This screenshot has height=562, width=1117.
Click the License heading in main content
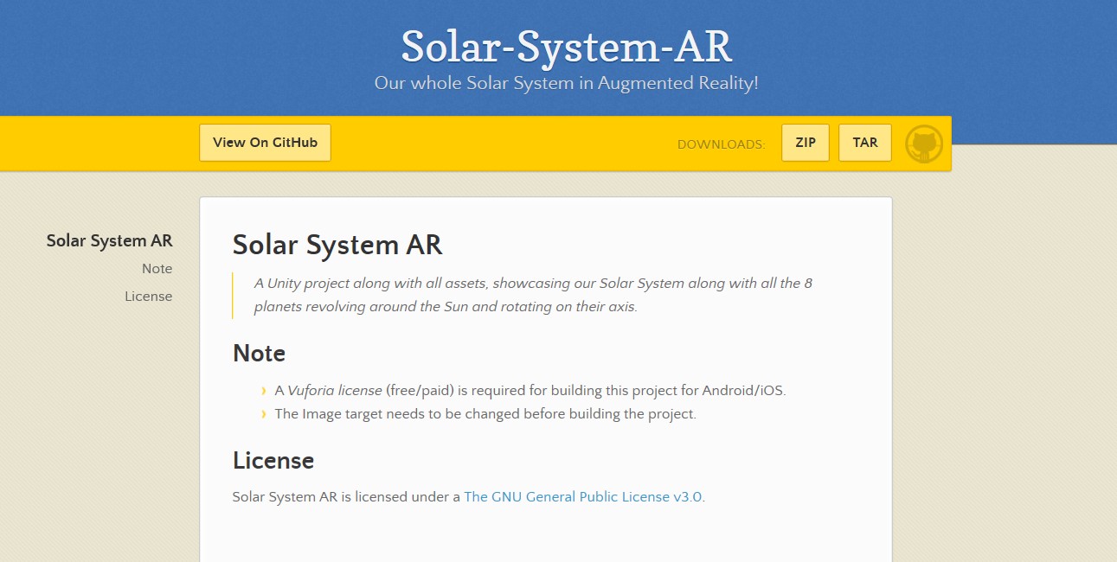coord(273,461)
